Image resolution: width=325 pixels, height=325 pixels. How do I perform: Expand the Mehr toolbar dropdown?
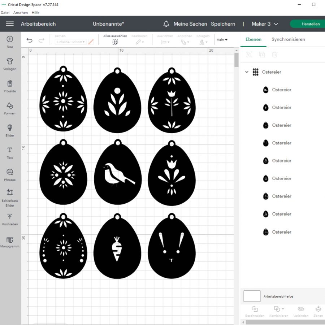tap(222, 40)
